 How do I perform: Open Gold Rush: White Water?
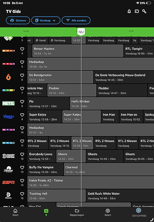point(120,196)
